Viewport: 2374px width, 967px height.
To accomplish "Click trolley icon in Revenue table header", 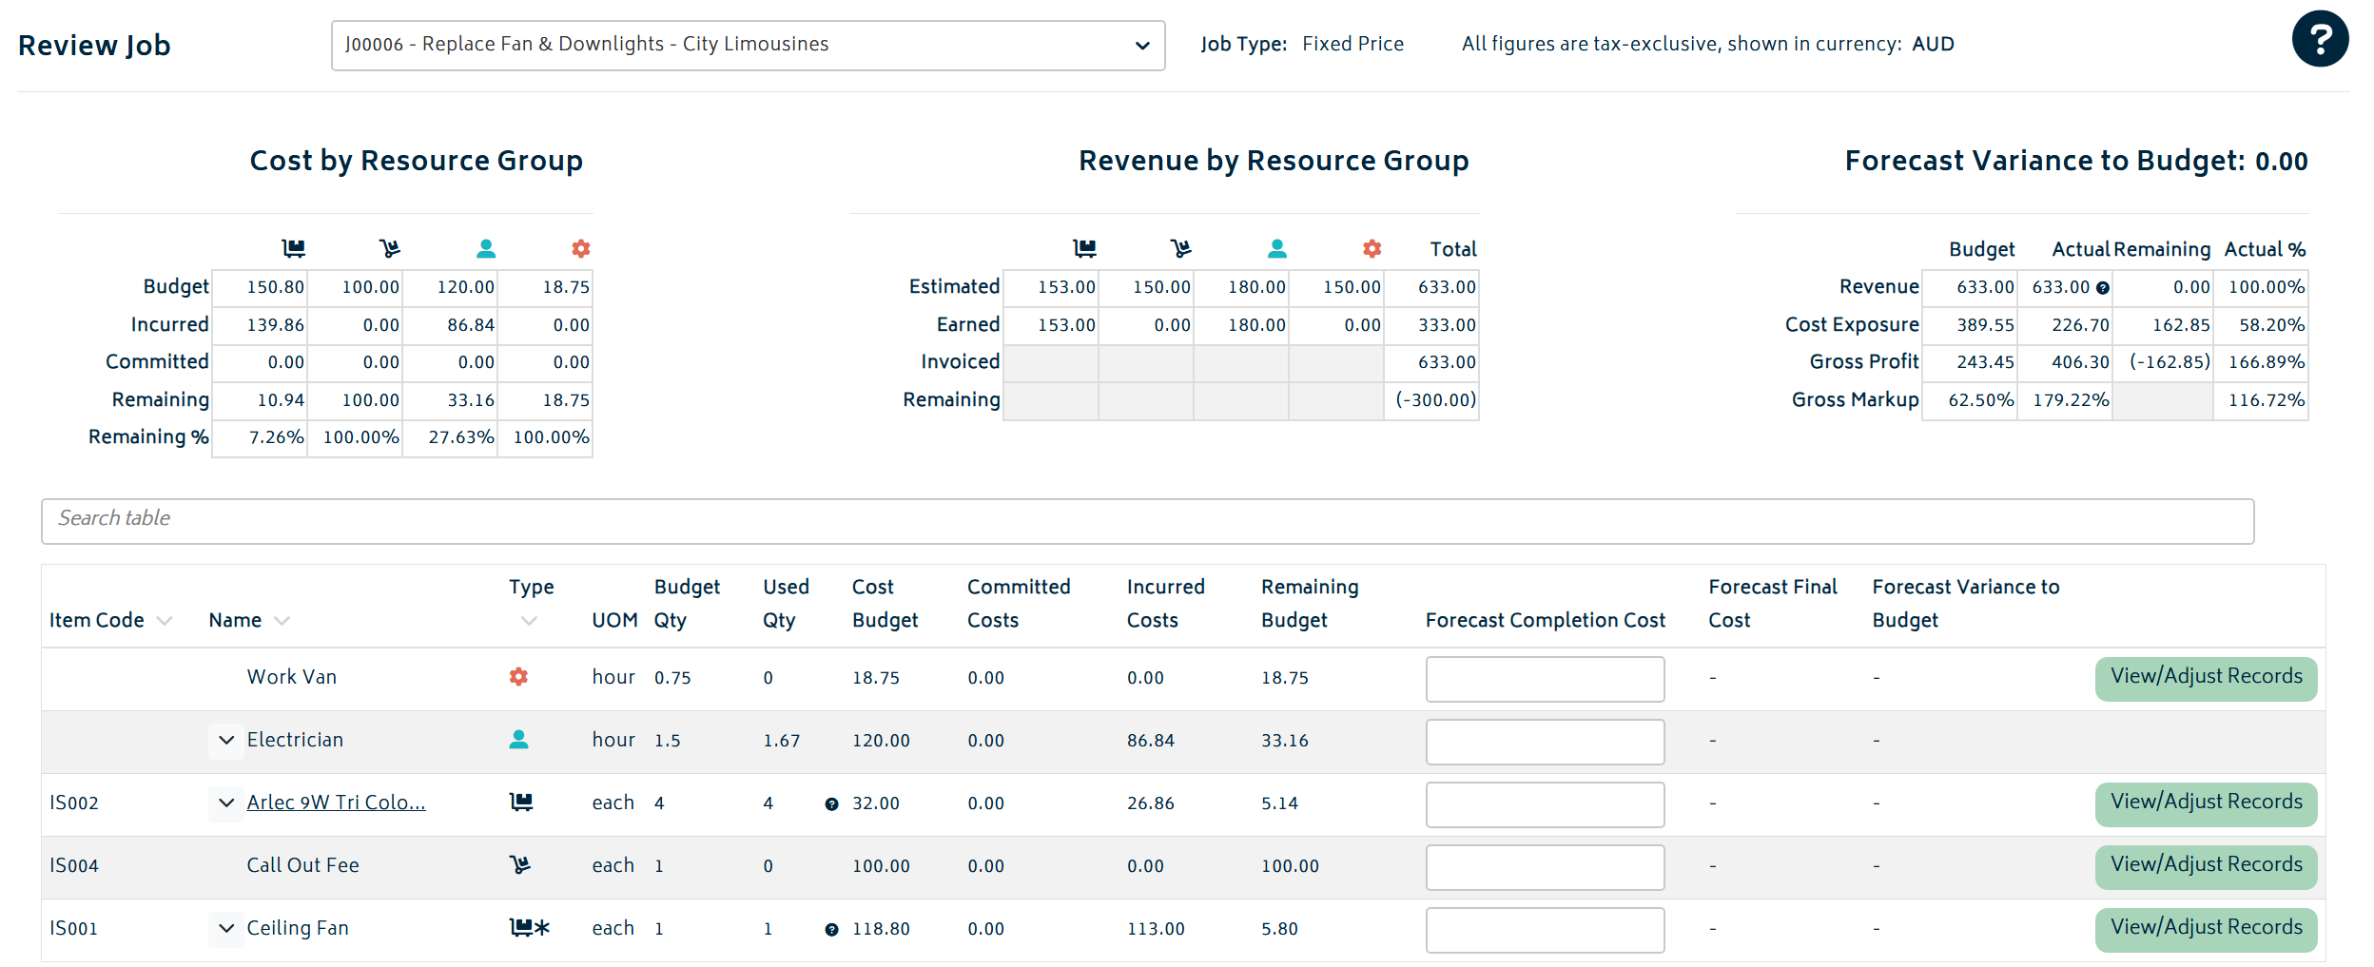I will pos(1181,248).
